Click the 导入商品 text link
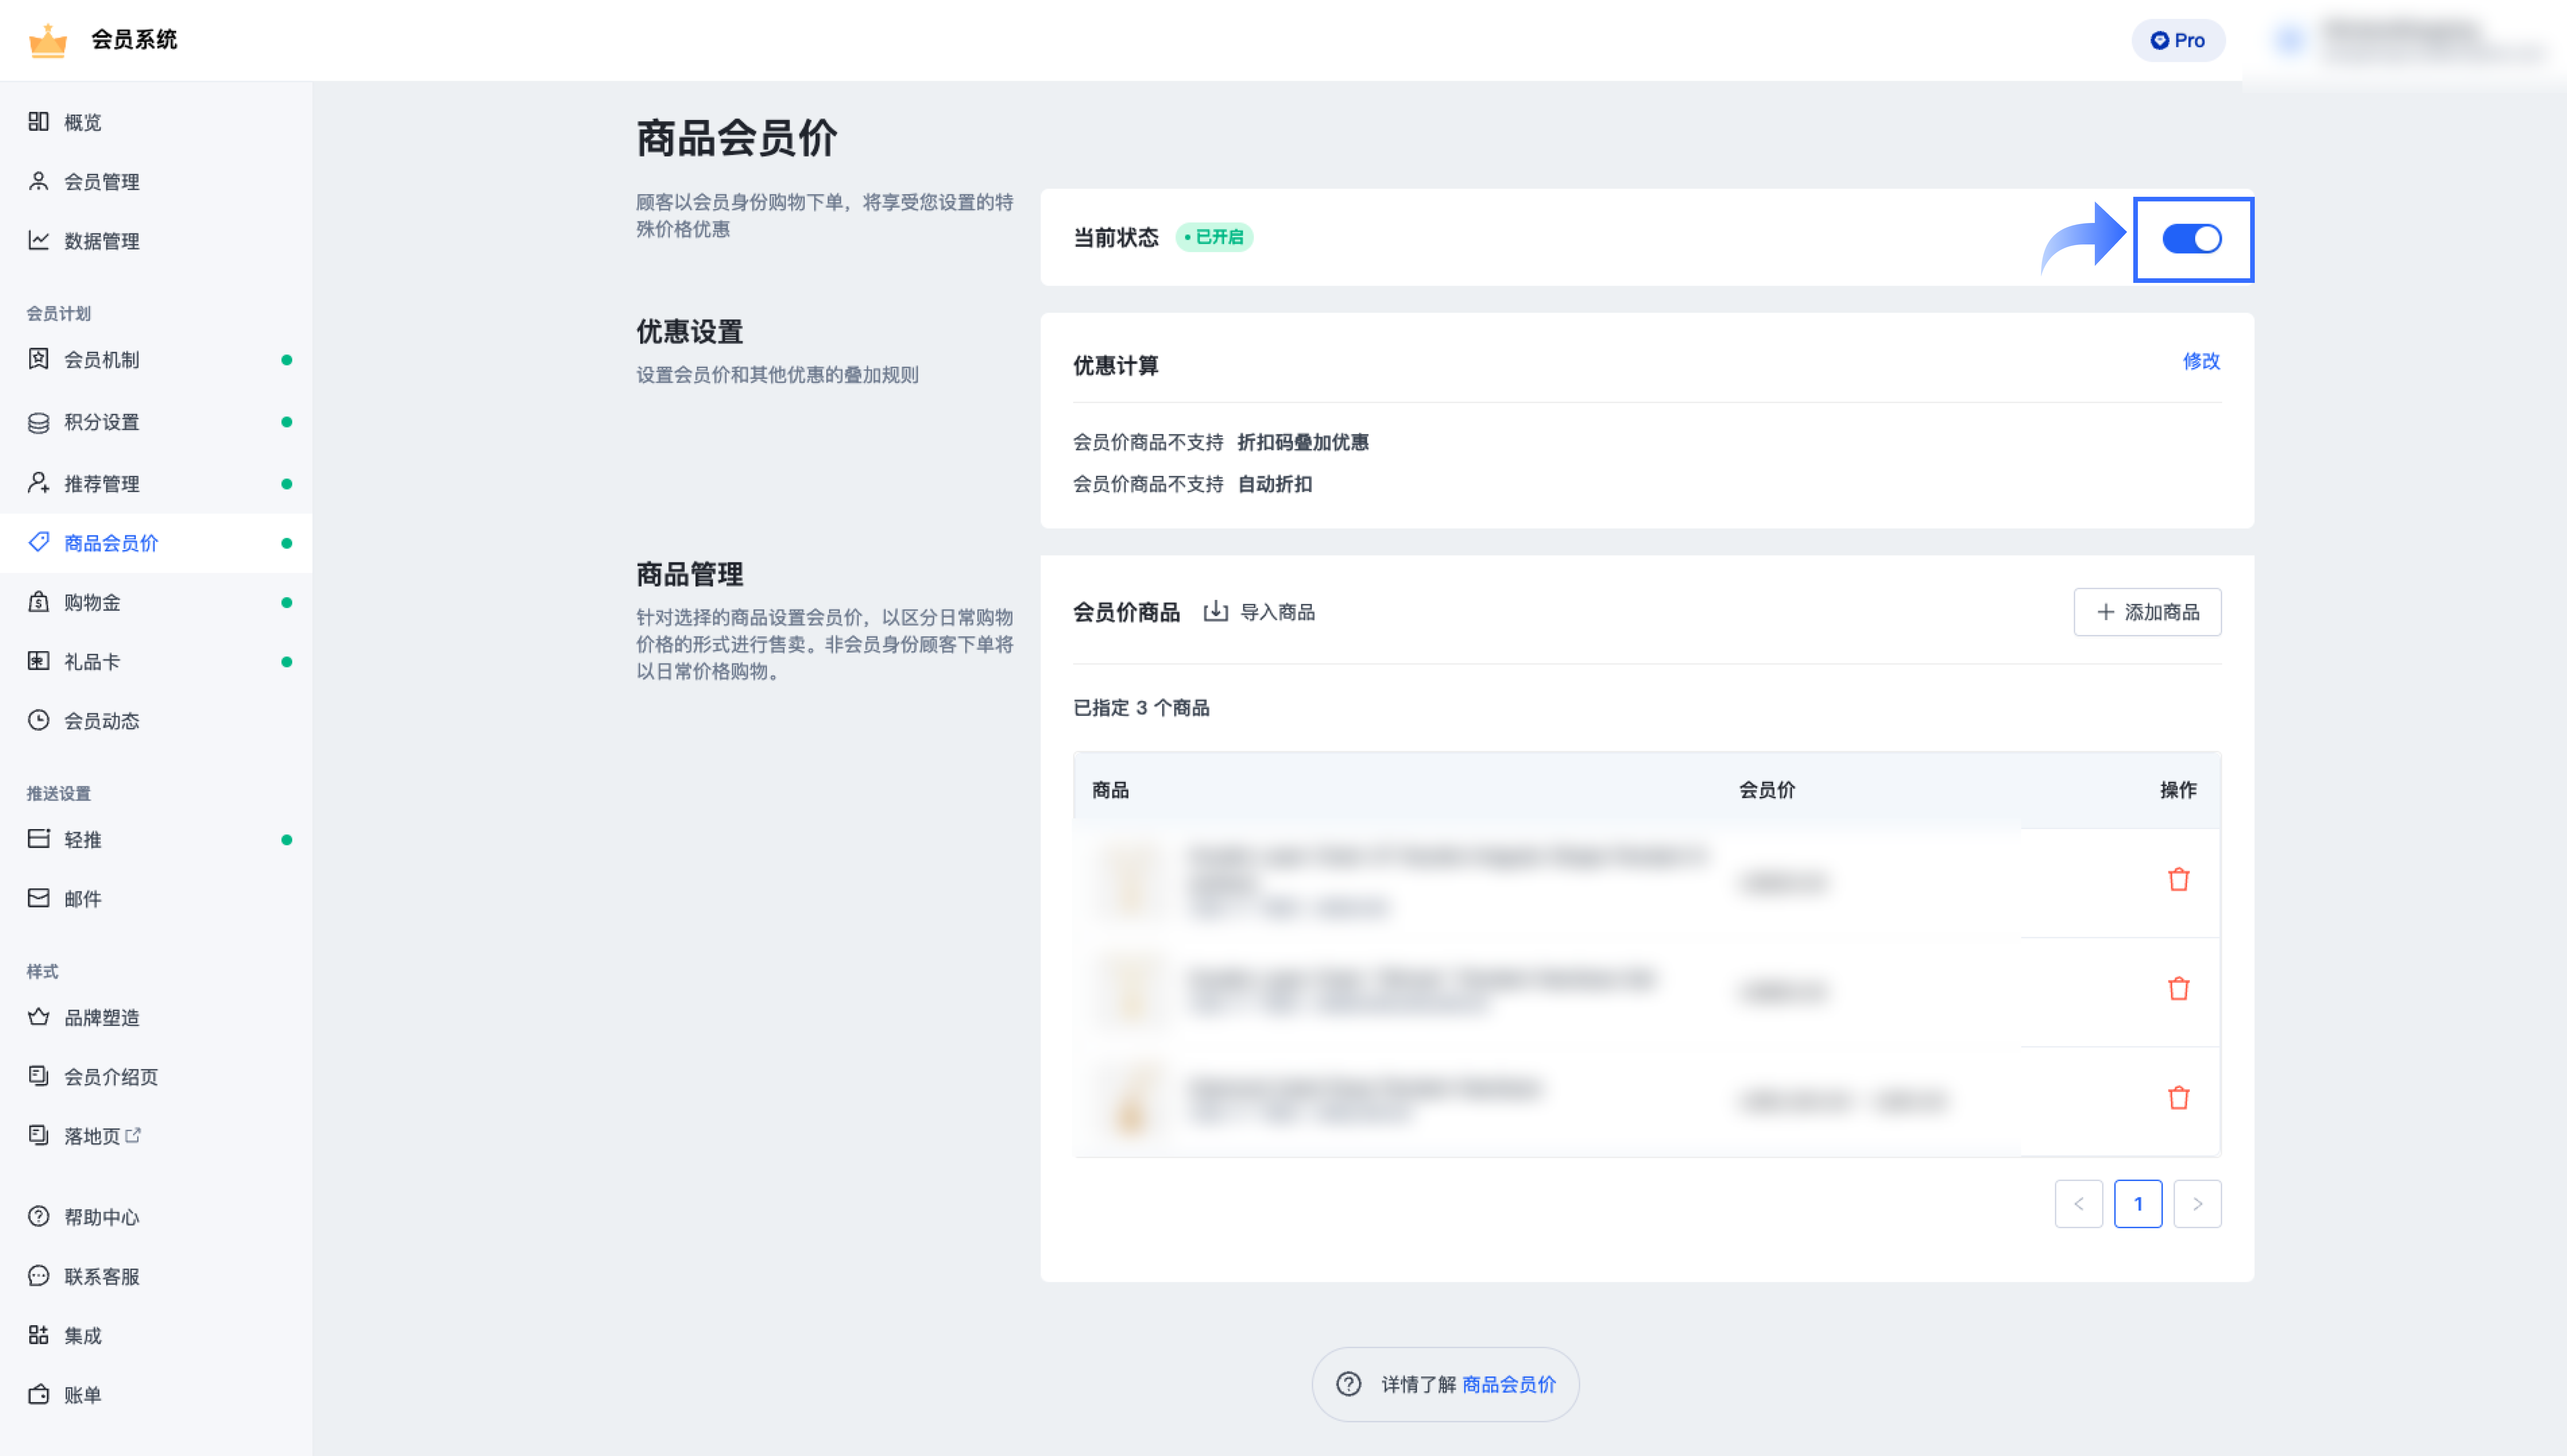 (x=1277, y=612)
